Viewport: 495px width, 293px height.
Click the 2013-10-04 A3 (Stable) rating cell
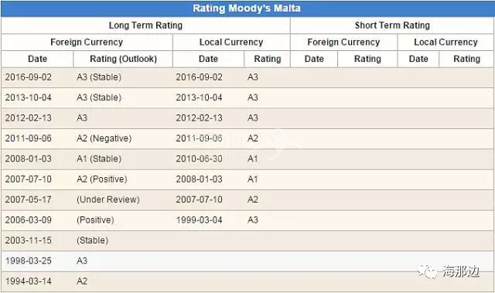(99, 97)
